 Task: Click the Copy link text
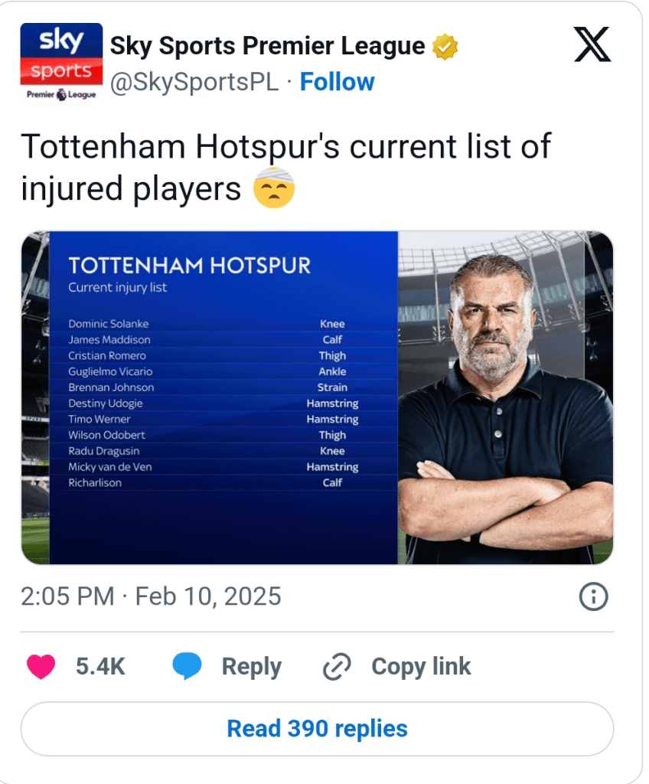pyautogui.click(x=421, y=666)
